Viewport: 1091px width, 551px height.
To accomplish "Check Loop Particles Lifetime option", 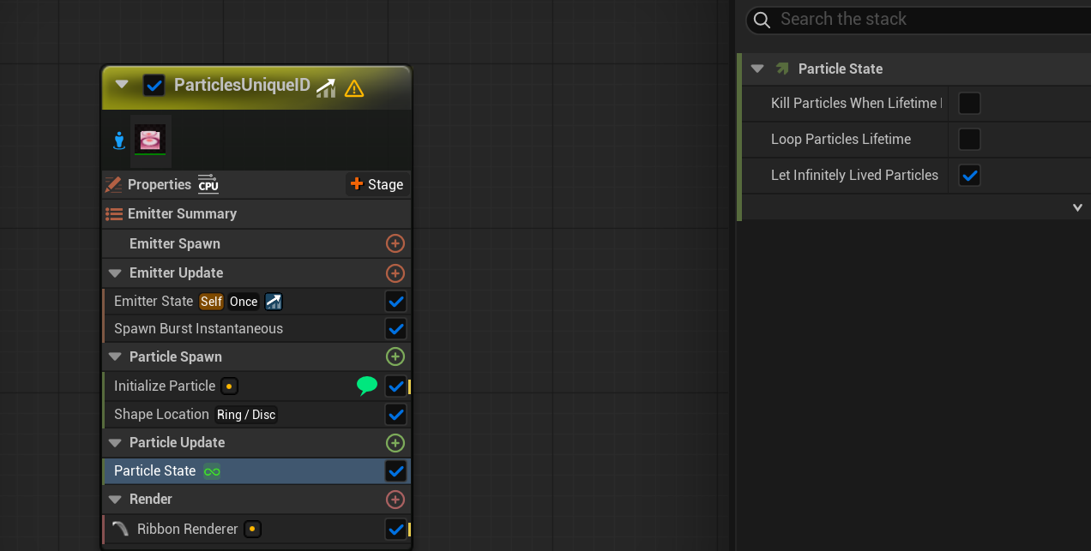I will [969, 140].
